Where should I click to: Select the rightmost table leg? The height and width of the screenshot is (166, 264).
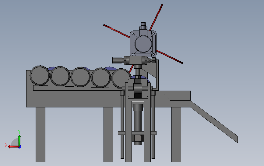[176, 135]
